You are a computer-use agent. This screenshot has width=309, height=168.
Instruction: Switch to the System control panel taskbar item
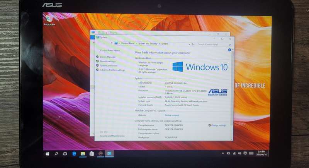click(x=109, y=154)
